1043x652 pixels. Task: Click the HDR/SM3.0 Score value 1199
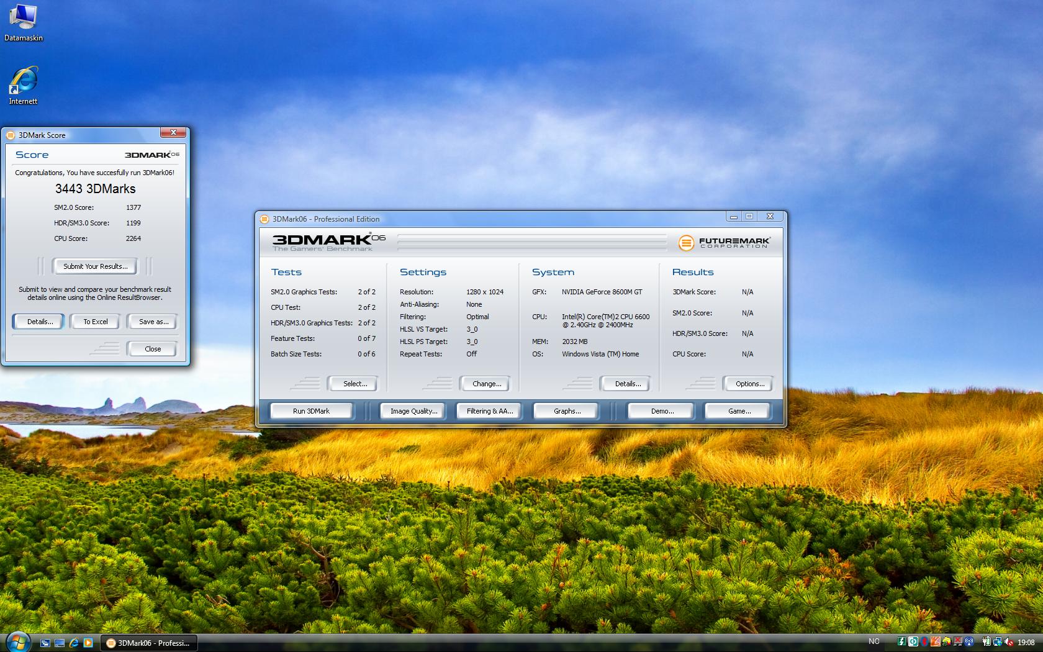tap(133, 223)
